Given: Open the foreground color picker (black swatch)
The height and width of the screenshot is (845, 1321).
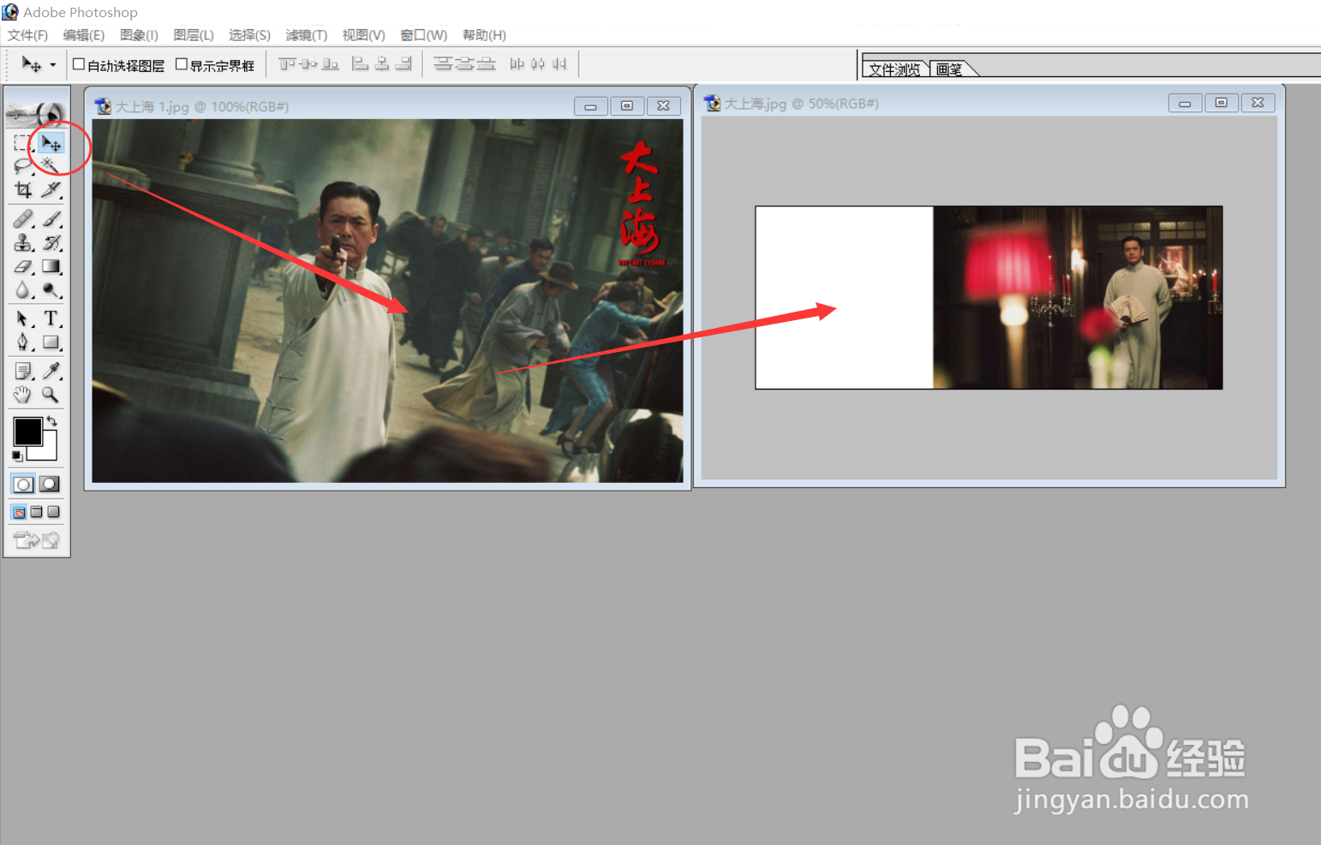Looking at the screenshot, I should (x=27, y=431).
